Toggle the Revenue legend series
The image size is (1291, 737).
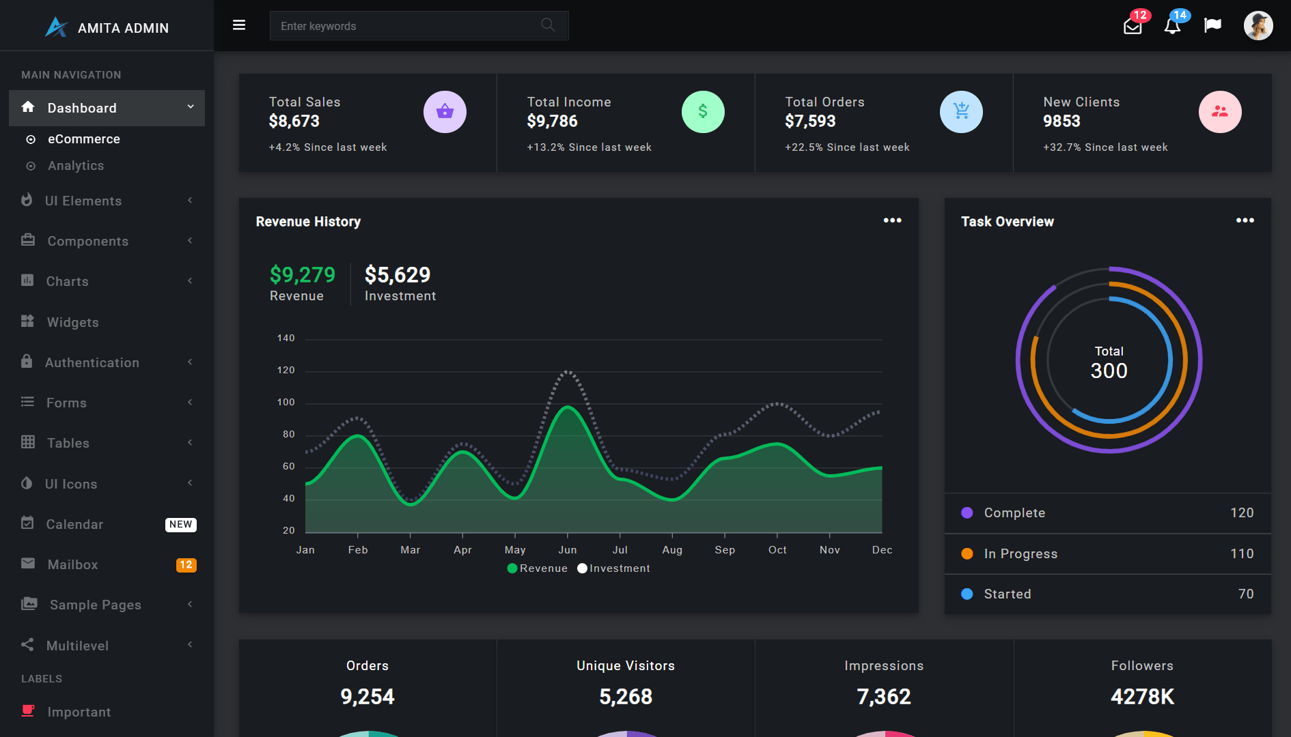pos(538,568)
